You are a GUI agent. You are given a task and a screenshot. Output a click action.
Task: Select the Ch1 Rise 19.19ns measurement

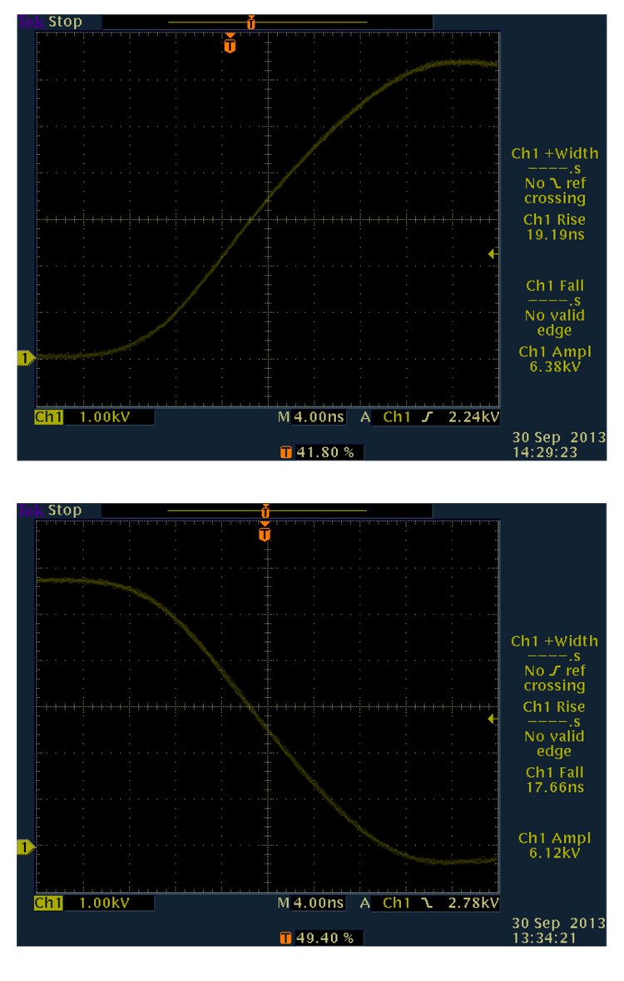554,227
